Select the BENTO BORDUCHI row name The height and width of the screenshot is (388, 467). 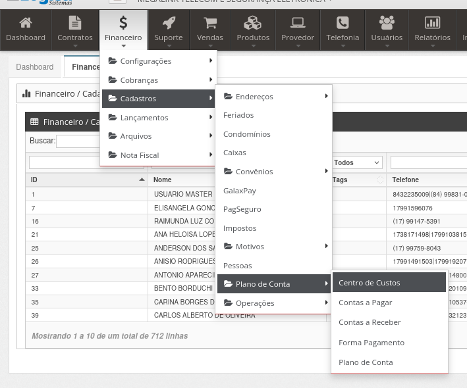(183, 288)
